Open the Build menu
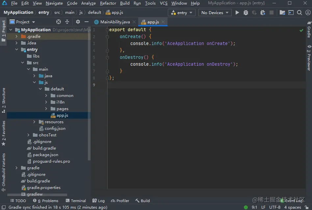This screenshot has height=210, width=312. pyautogui.click(x=125, y=3)
